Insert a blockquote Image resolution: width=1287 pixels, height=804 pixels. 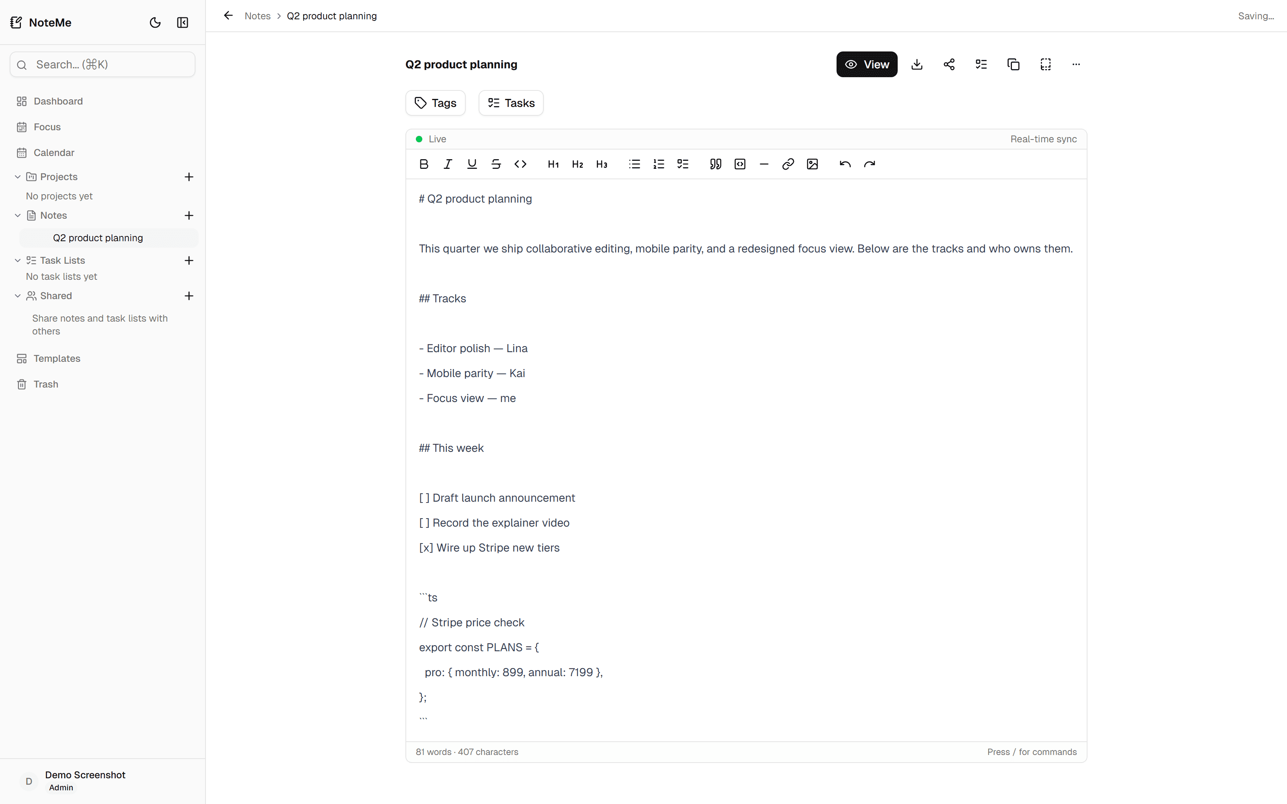715,164
